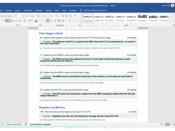Apply strikethrough formatting to the text
Image resolution: width=175 pixels, height=131 pixels.
coord(13,21)
